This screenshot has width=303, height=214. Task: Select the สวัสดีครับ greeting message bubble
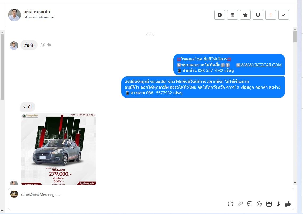click(x=203, y=87)
